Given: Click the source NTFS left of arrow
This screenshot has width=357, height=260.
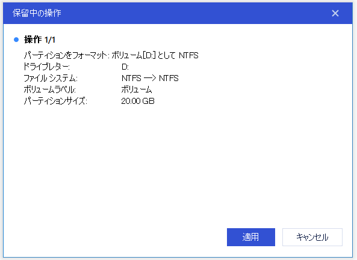Looking at the screenshot, I should (x=131, y=78).
